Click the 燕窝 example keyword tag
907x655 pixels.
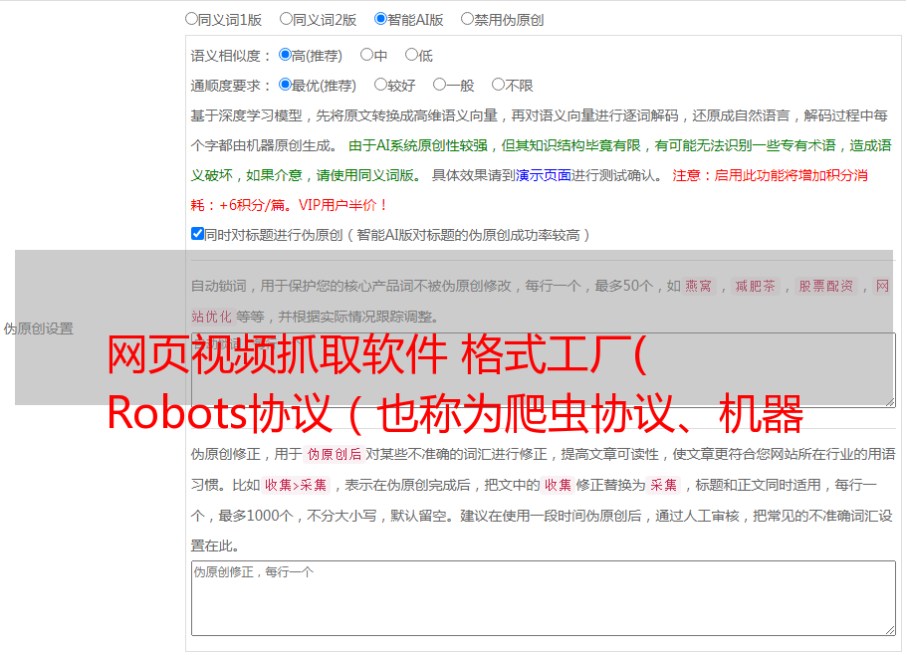click(699, 287)
